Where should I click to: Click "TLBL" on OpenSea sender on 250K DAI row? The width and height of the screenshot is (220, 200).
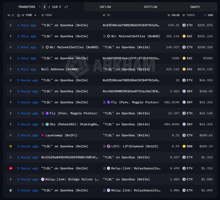pos(65,58)
